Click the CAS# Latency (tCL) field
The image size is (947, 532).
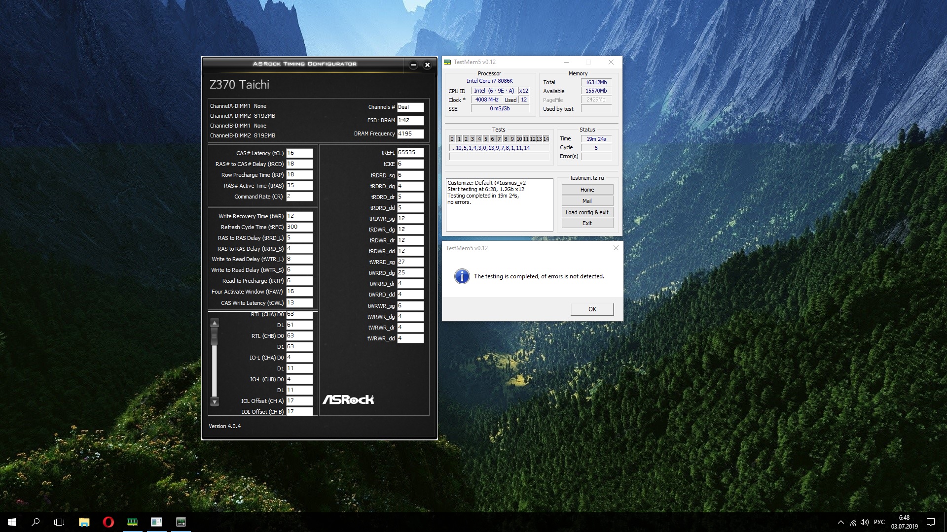(299, 153)
